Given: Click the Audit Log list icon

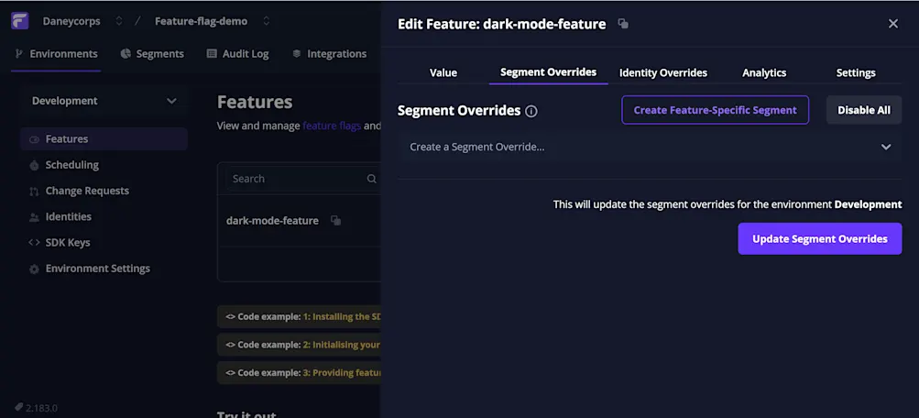Looking at the screenshot, I should click(x=212, y=54).
